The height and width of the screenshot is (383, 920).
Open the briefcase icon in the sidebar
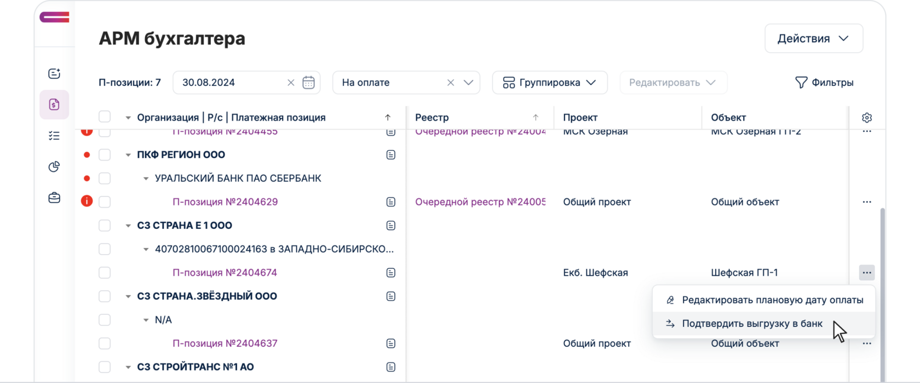point(54,198)
